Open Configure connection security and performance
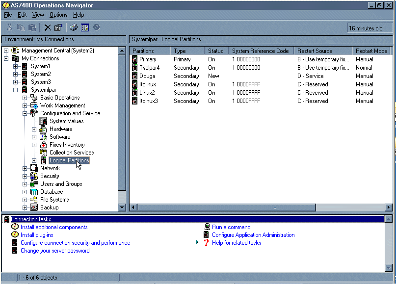Viewport: 396px width, 284px height. (75, 243)
